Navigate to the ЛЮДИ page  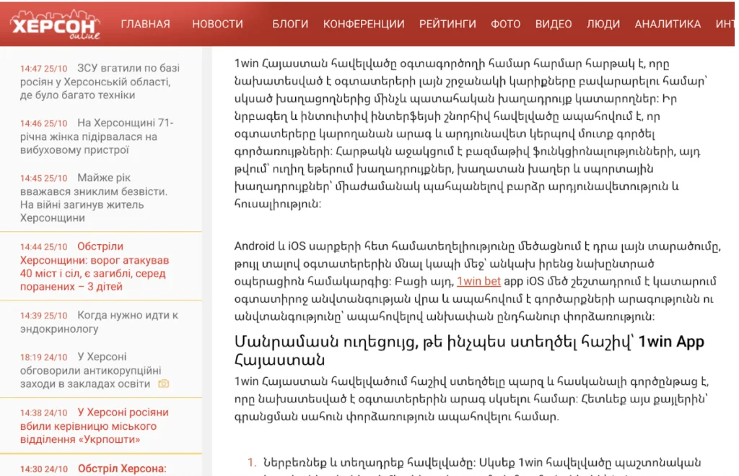tap(603, 24)
